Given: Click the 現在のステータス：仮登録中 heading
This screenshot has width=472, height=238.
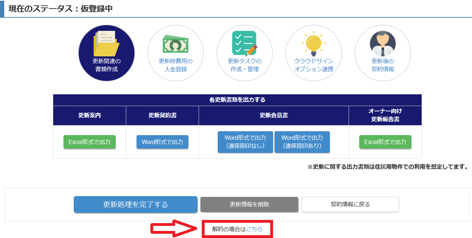Looking at the screenshot, I should 61,9.
